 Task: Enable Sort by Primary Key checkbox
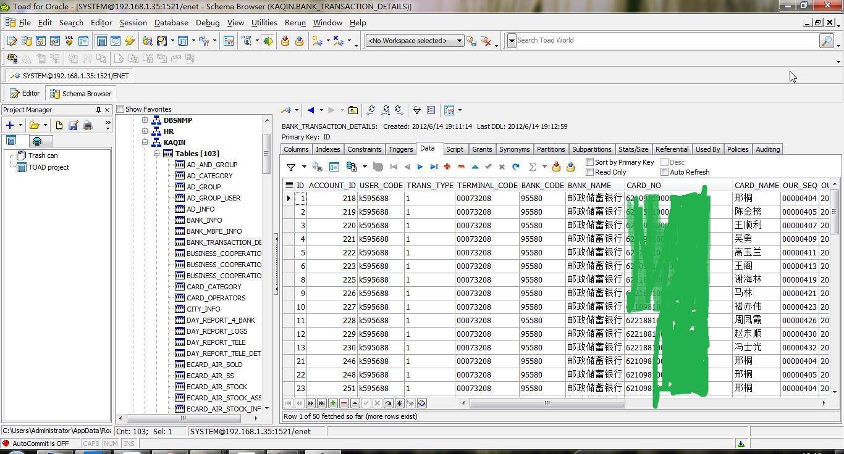[x=589, y=162]
